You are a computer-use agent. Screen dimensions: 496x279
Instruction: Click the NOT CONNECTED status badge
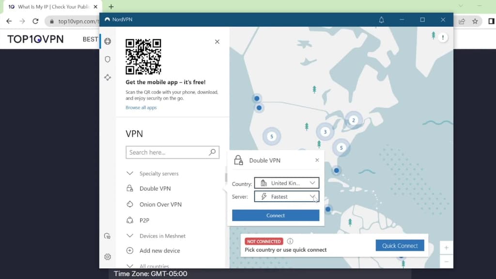264,242
